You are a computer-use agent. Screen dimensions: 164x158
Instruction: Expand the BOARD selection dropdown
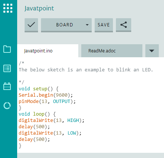(x=66, y=25)
